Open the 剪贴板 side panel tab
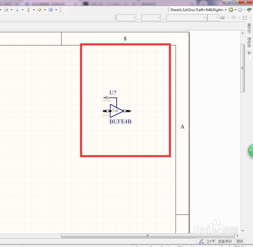 coord(249,42)
